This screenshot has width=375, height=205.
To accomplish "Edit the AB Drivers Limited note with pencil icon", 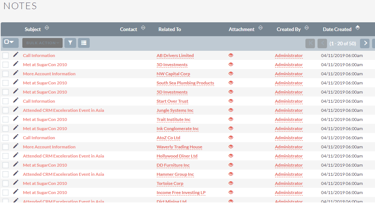I will coord(16,55).
